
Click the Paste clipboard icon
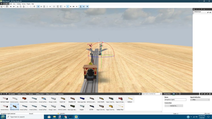click(23, 7)
